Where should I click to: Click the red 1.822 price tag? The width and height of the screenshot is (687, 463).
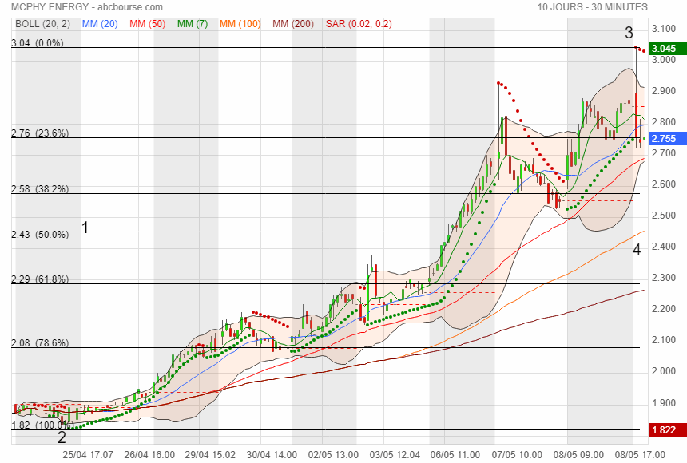click(x=668, y=430)
